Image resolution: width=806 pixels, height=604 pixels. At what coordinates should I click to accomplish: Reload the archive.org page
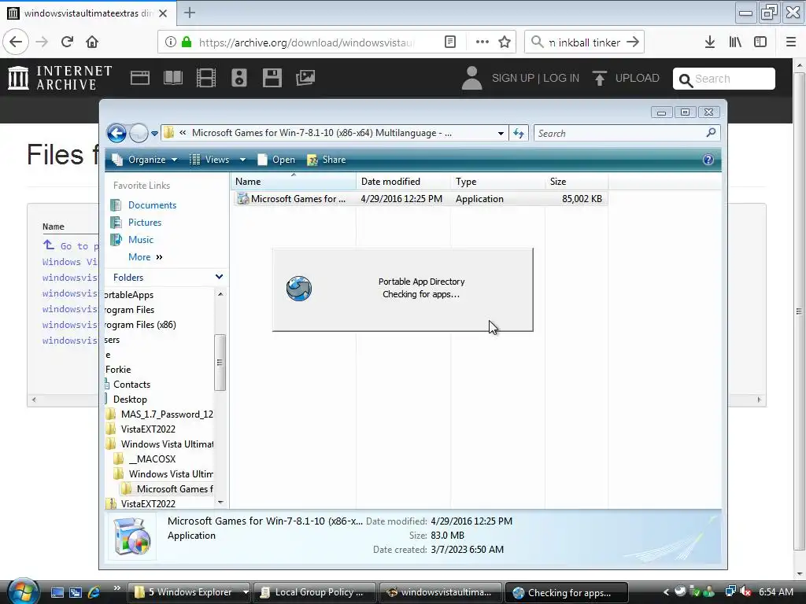pos(68,42)
